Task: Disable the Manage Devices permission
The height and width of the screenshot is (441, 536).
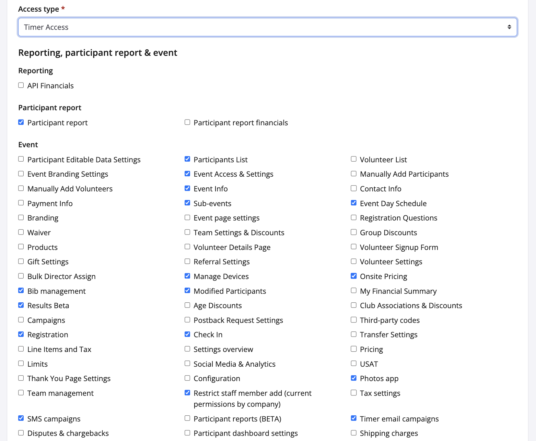Action: [187, 276]
